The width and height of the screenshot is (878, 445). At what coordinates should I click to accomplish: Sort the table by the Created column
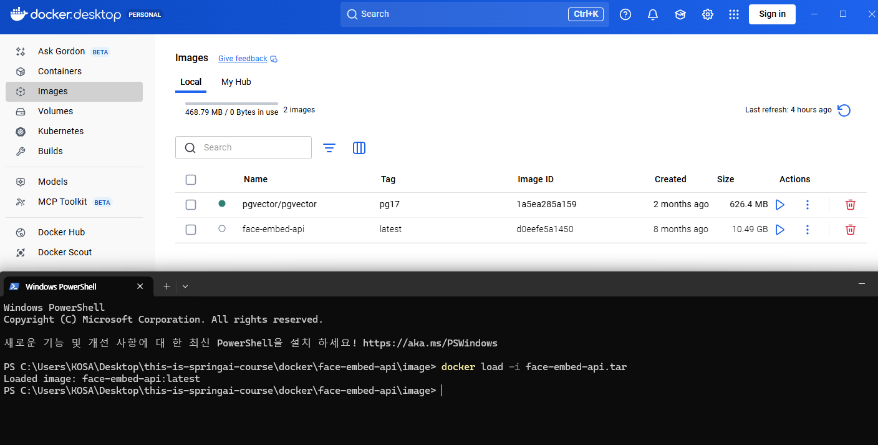coord(670,179)
